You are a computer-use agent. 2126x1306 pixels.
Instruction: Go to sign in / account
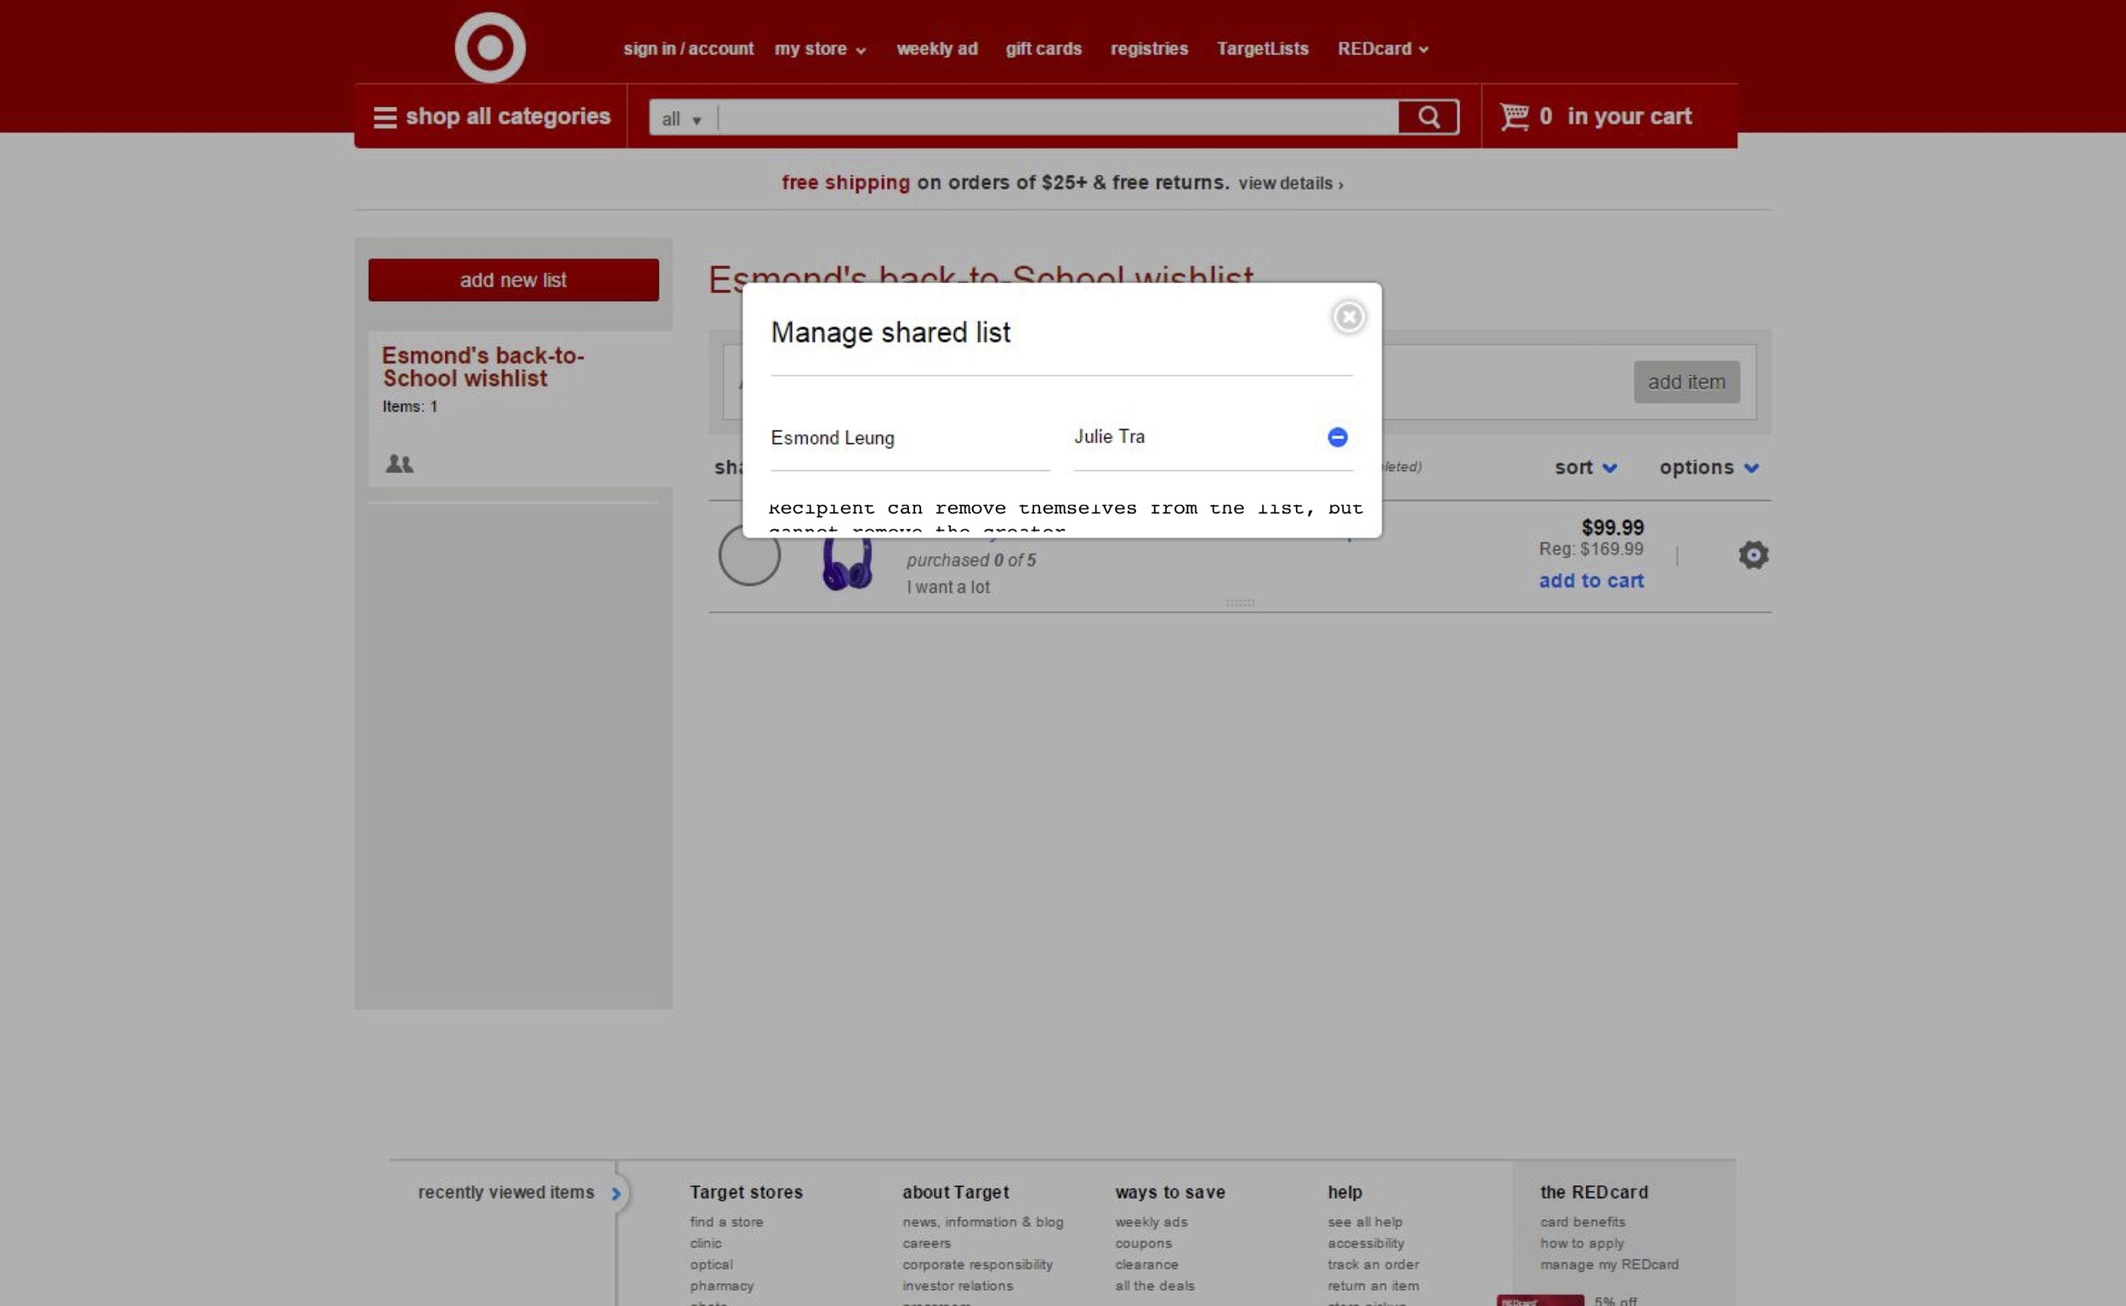(x=689, y=49)
